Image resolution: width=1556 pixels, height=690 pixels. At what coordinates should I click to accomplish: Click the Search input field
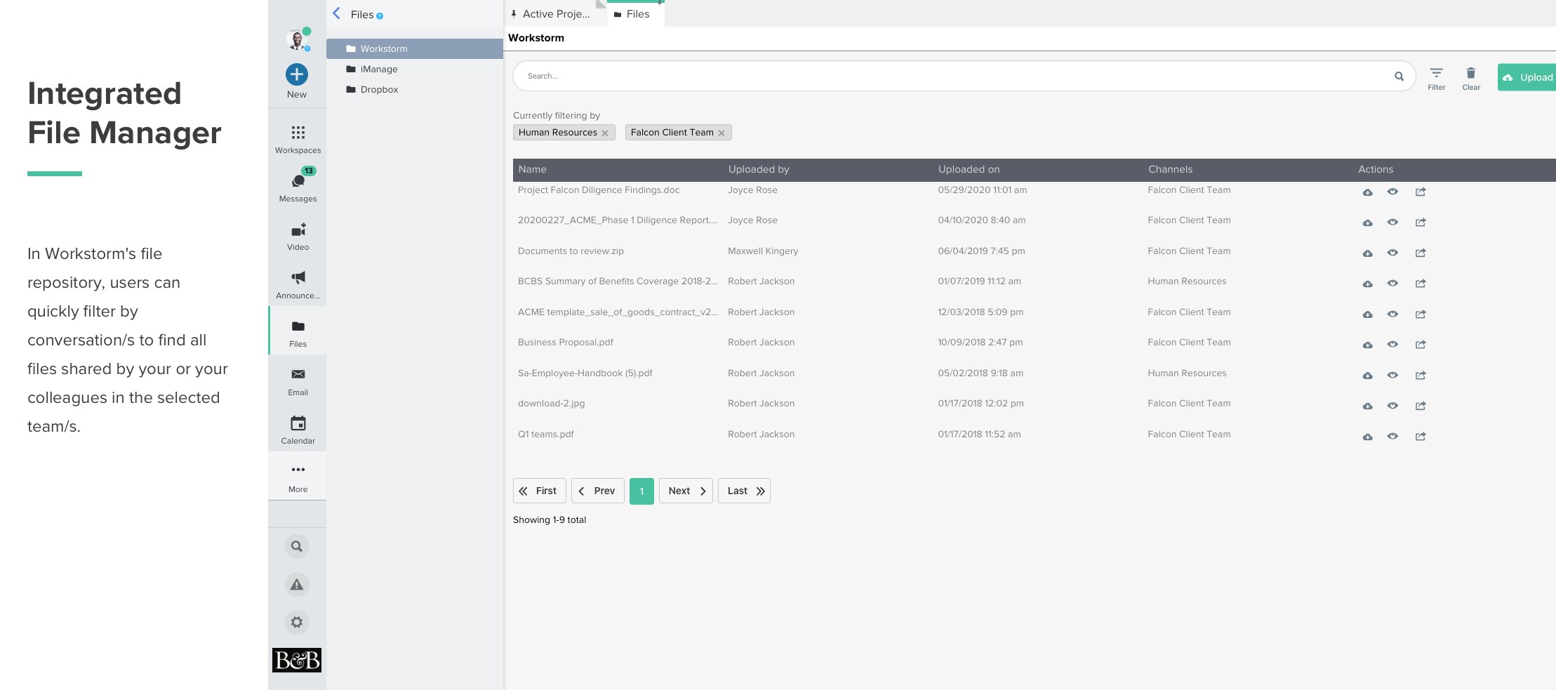coord(964,76)
